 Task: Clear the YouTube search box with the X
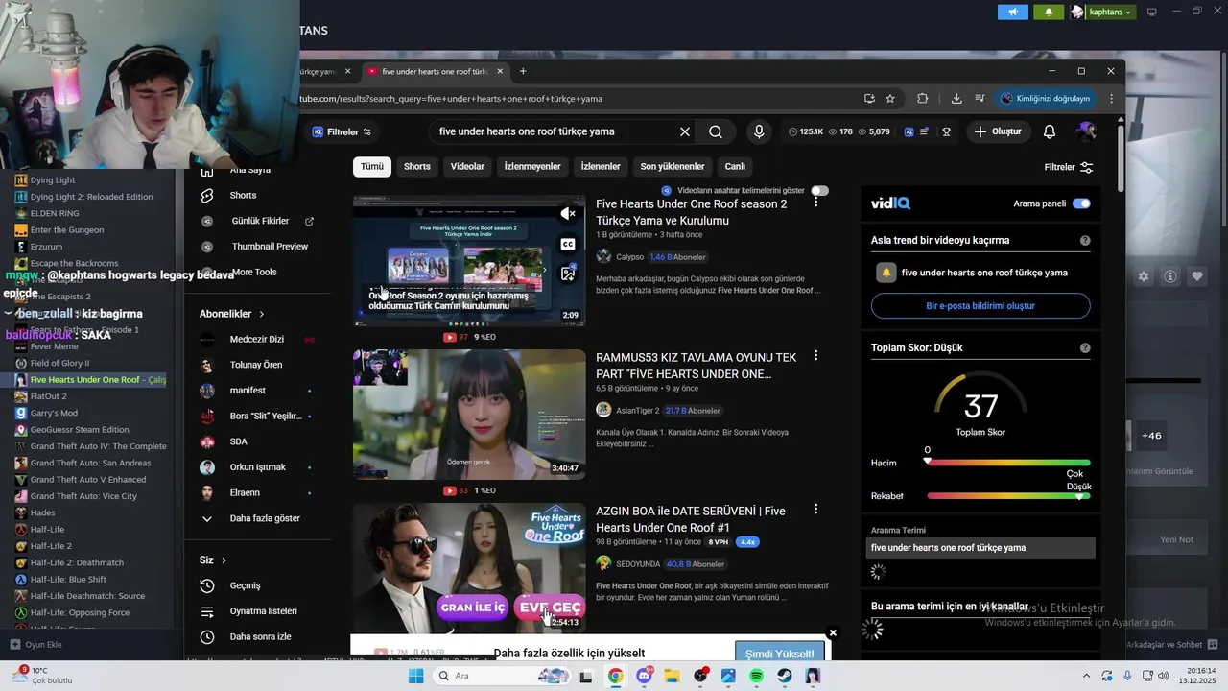pos(685,131)
